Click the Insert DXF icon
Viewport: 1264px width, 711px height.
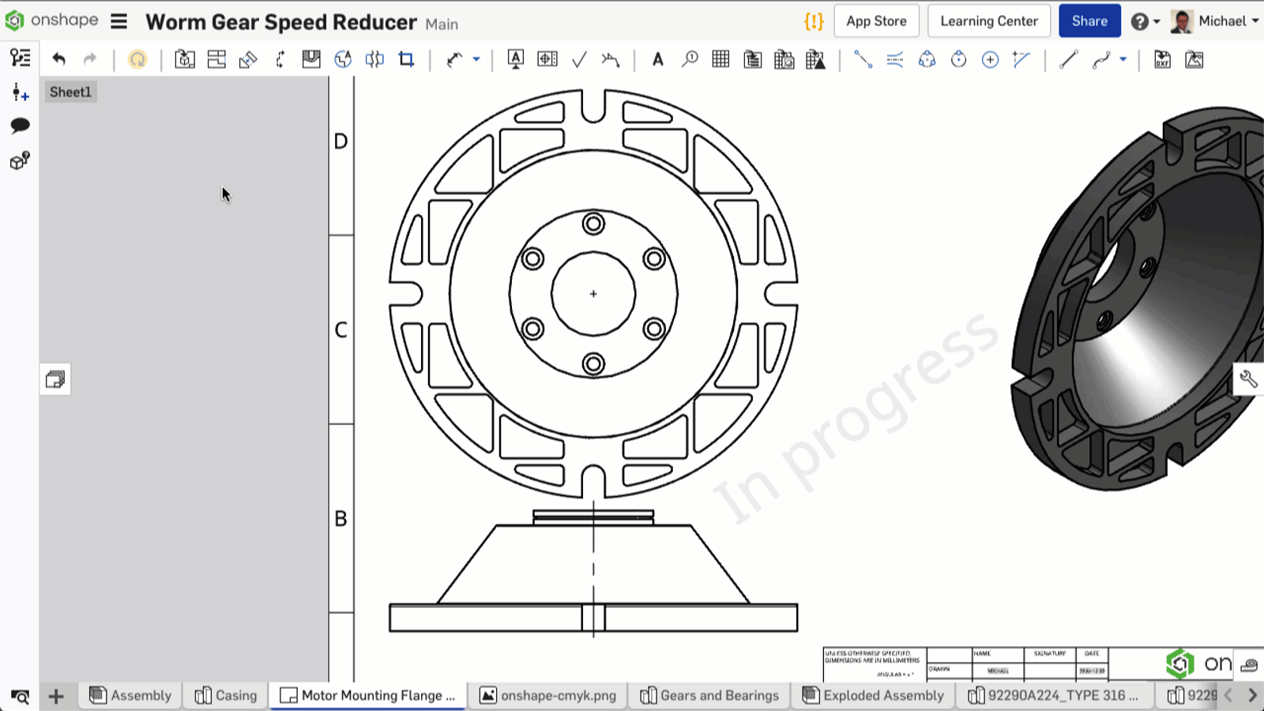pyautogui.click(x=1162, y=59)
